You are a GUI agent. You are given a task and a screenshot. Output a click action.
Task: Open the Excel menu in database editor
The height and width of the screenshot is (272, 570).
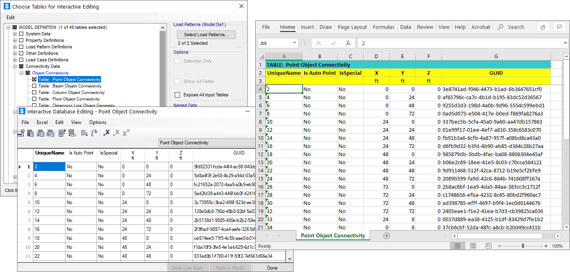click(x=42, y=122)
